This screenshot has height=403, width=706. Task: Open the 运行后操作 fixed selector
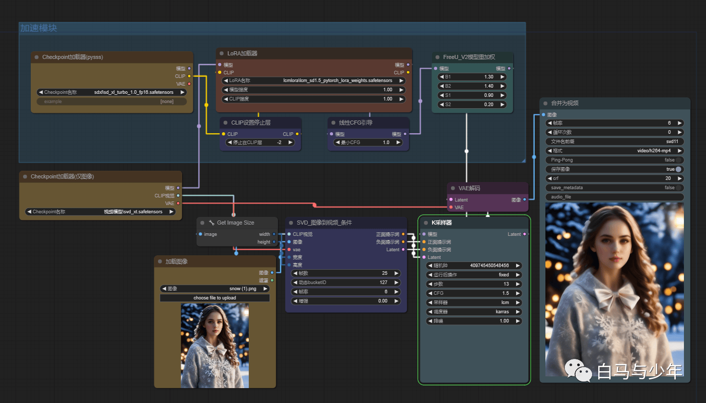click(x=474, y=275)
